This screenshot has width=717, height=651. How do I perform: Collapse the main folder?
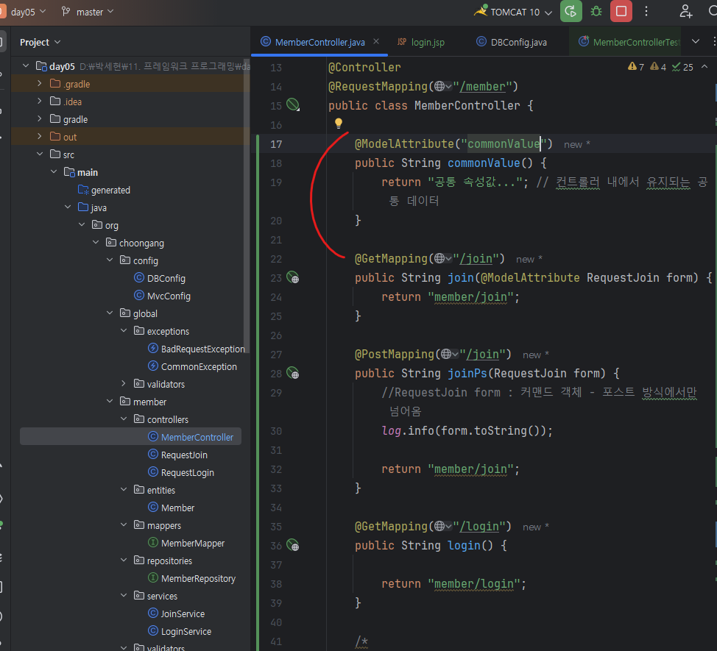[54, 172]
